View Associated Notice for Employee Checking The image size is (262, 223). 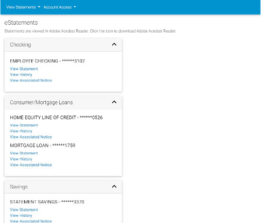click(31, 81)
